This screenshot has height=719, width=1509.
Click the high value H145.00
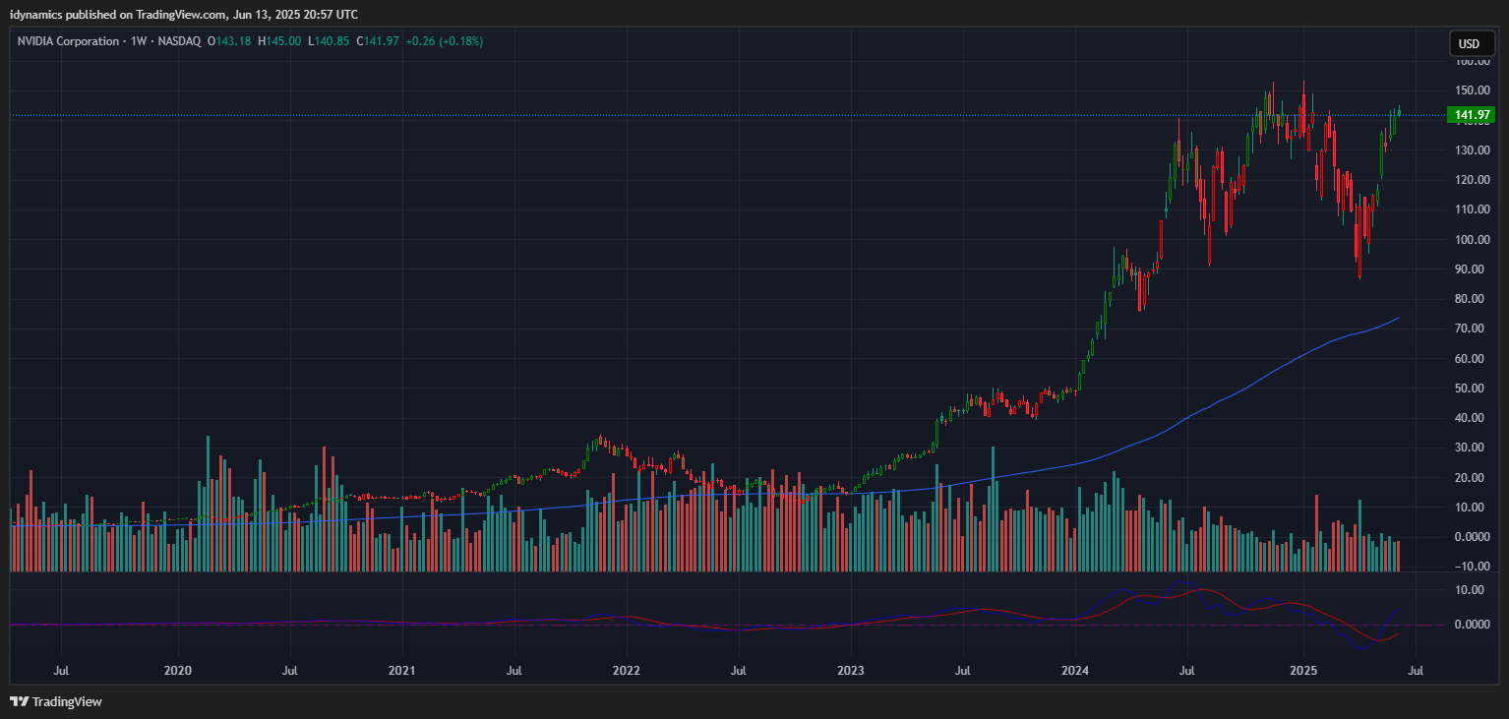[x=279, y=41]
